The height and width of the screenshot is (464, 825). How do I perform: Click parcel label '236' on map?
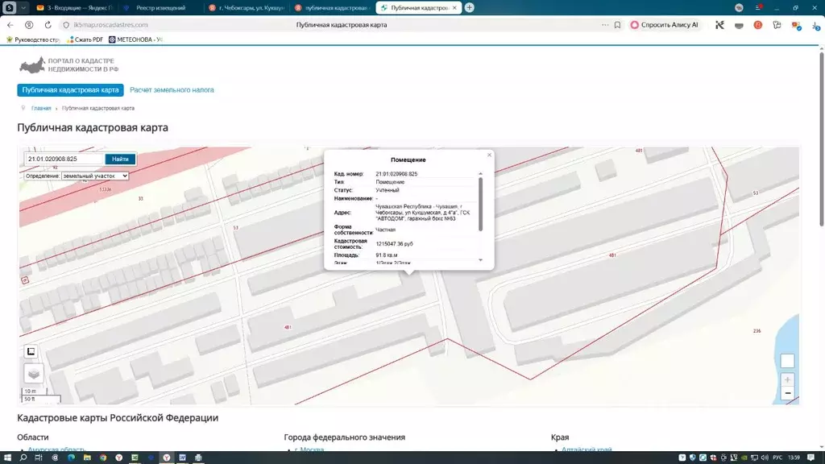click(757, 331)
